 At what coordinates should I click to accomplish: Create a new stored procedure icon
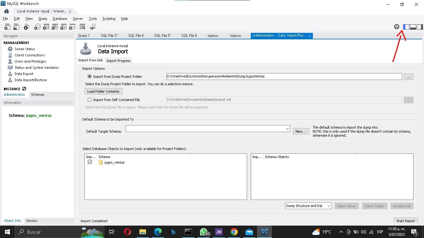coord(63,27)
